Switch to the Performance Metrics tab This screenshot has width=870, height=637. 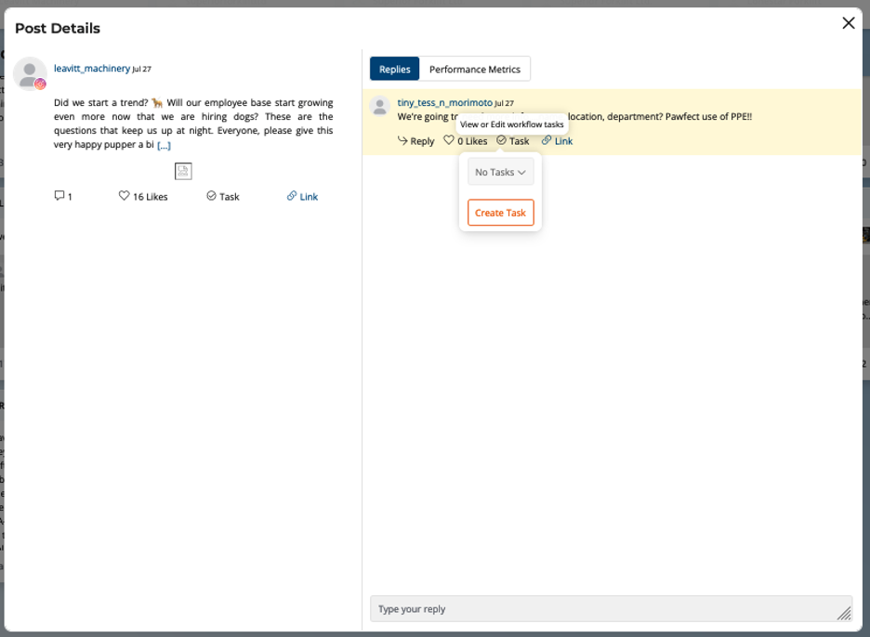coord(475,69)
